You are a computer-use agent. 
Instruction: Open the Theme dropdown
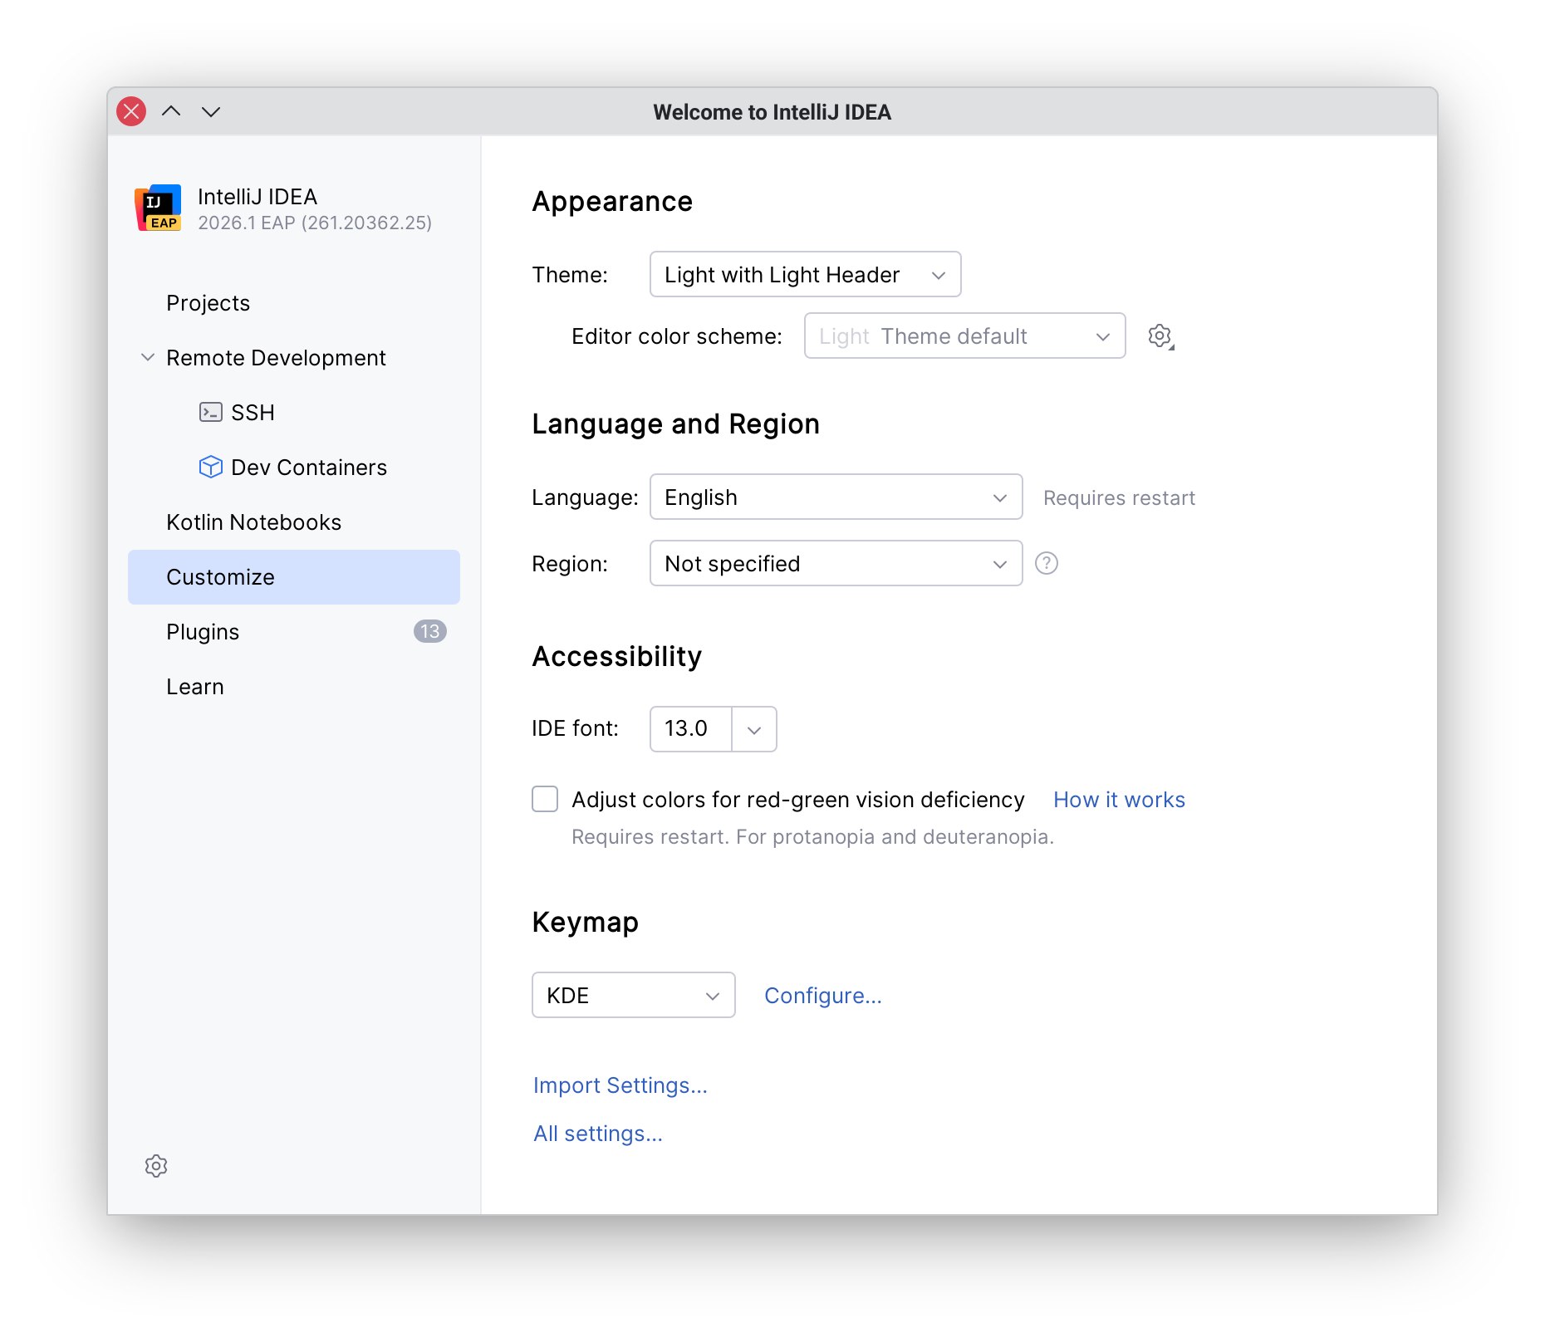click(x=804, y=274)
